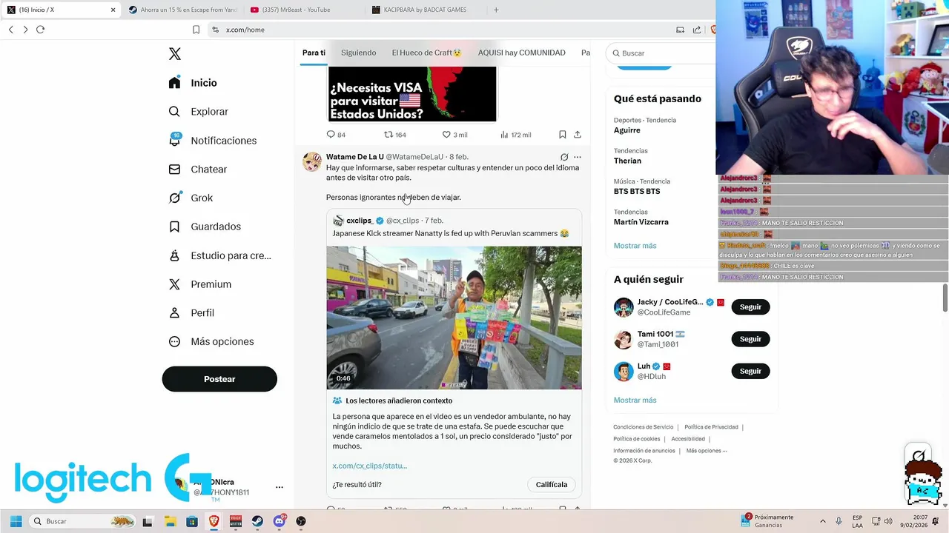
Task: Open Política de Privacidad link
Action: pyautogui.click(x=711, y=427)
